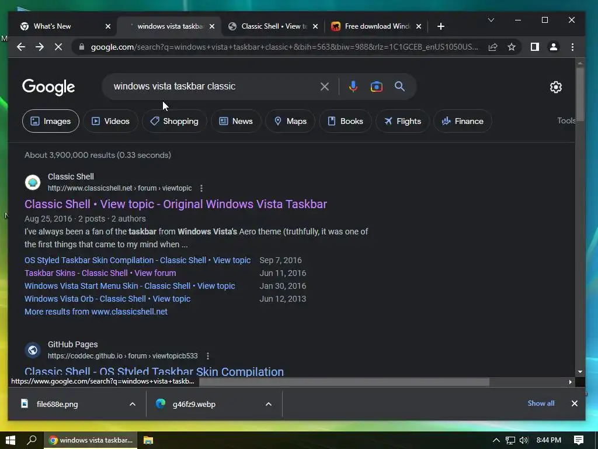Filter results by Images

click(x=51, y=121)
